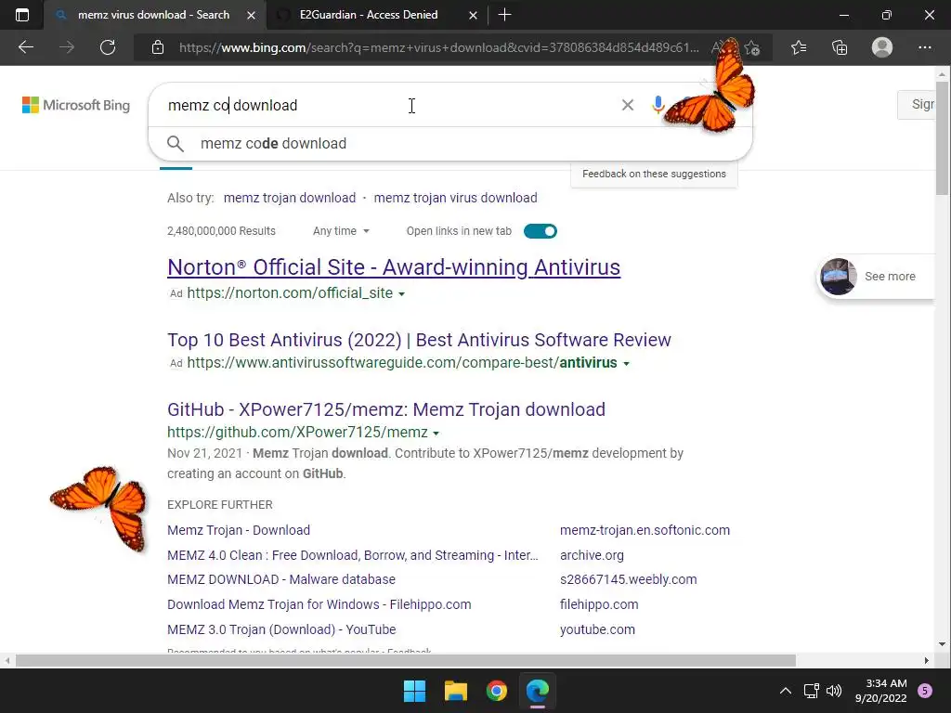Expand github.com result URL dropdown
951x713 pixels.
(436, 433)
